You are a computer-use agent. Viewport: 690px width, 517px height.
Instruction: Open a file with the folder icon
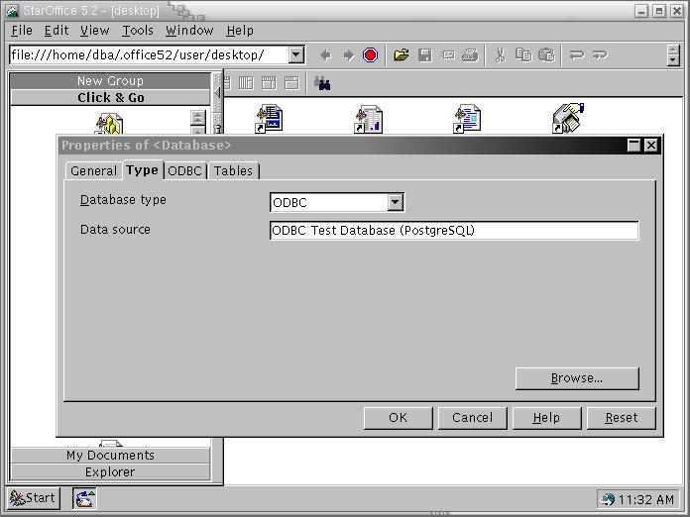tap(402, 55)
